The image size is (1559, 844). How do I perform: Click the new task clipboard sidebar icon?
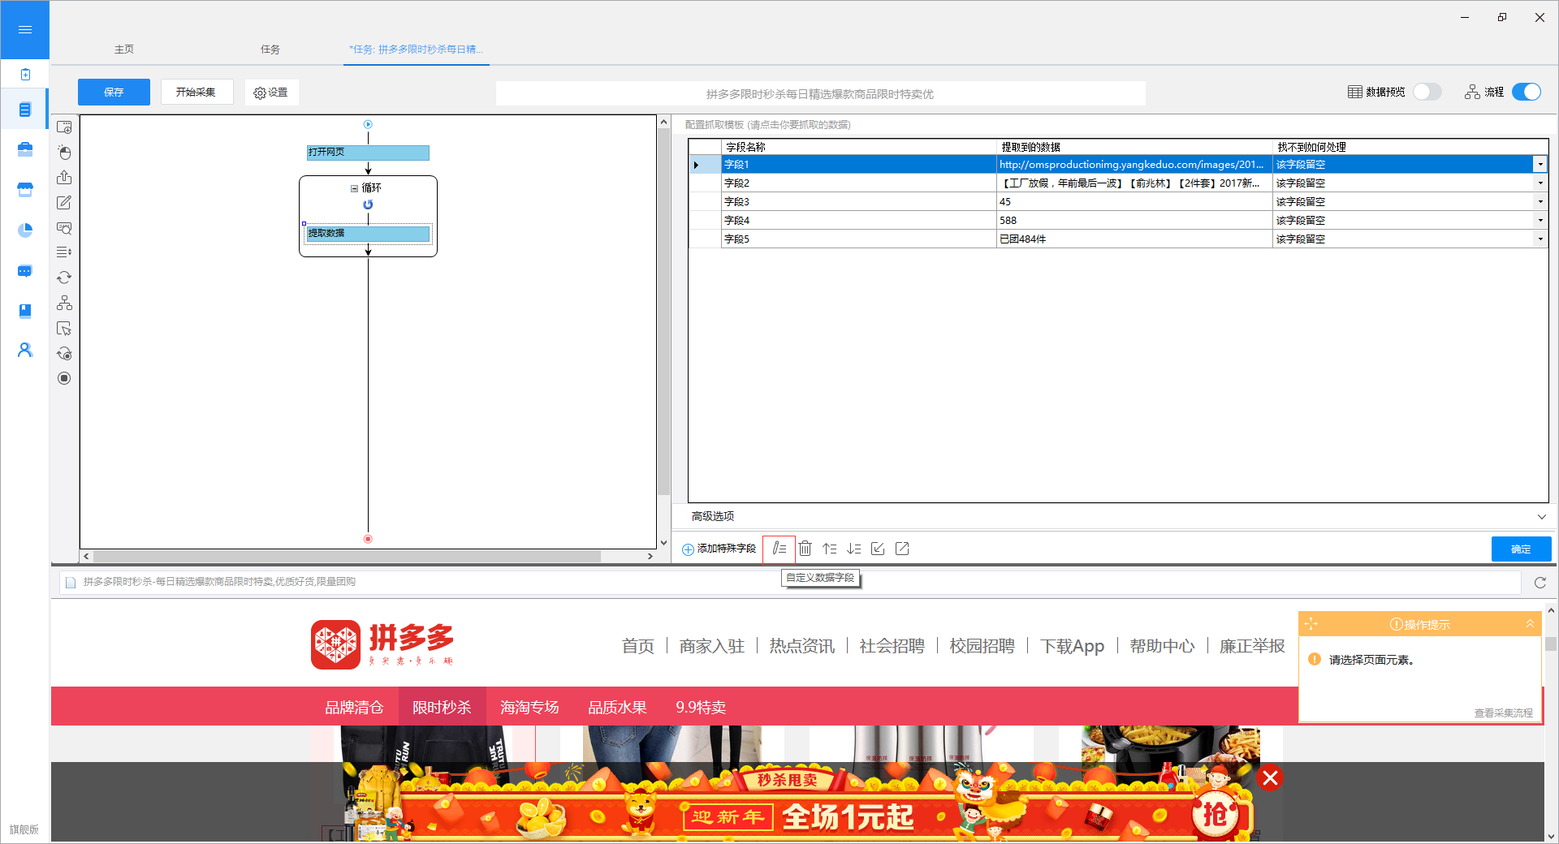coord(25,75)
